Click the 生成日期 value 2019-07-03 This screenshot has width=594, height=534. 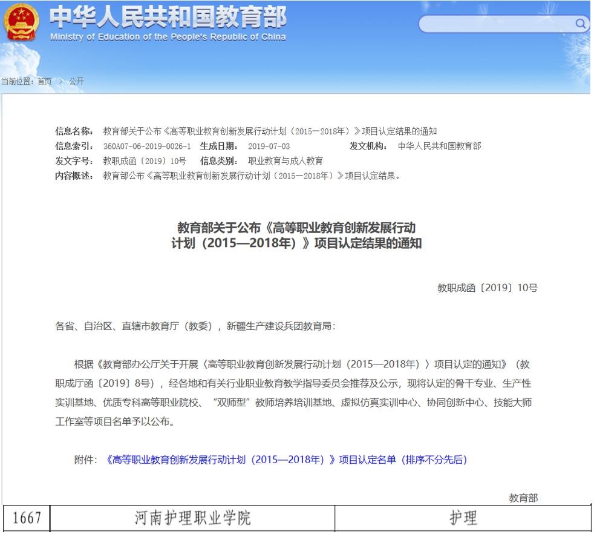269,147
